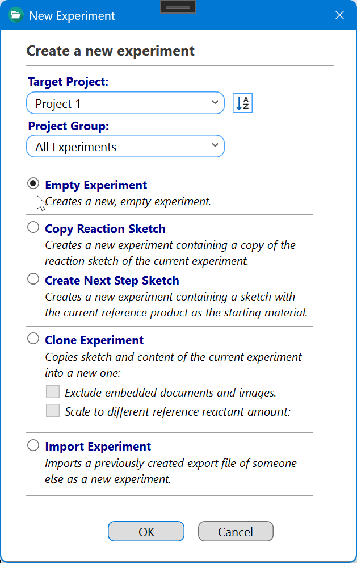Select the Copy Reaction Sketch radio option

[x=33, y=228]
